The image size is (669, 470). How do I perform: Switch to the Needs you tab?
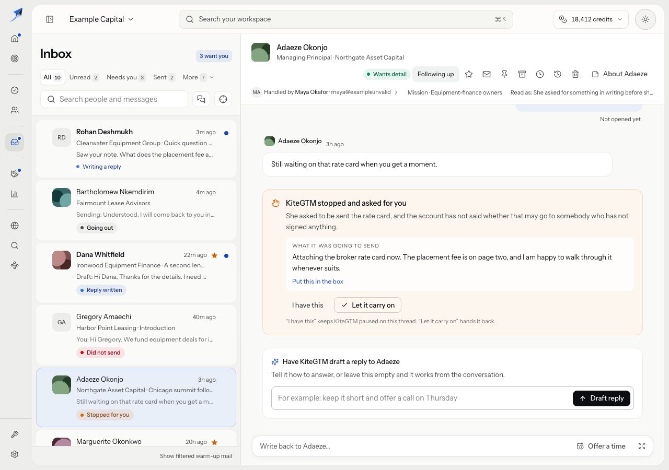pyautogui.click(x=126, y=77)
